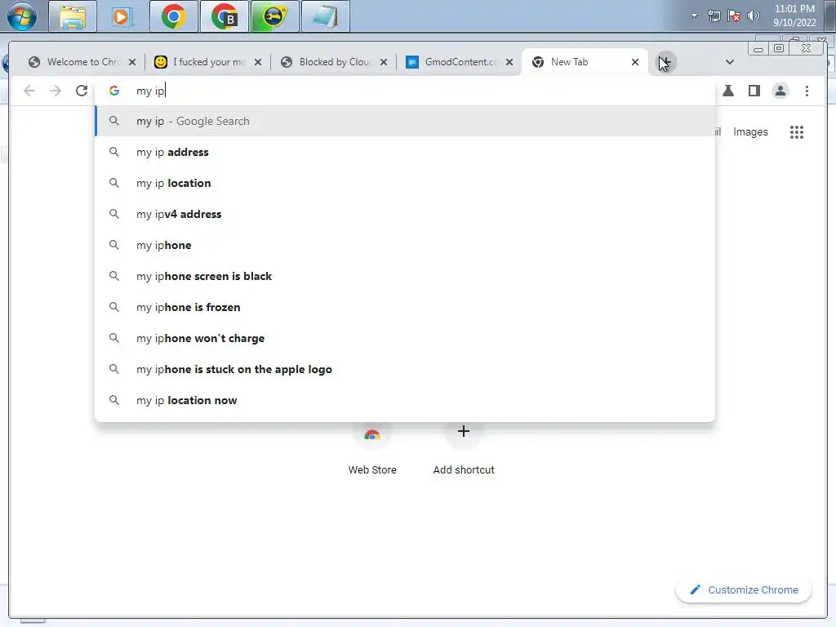This screenshot has height=627, width=836.
Task: Open Windows Explorer from taskbar
Action: pos(73,16)
